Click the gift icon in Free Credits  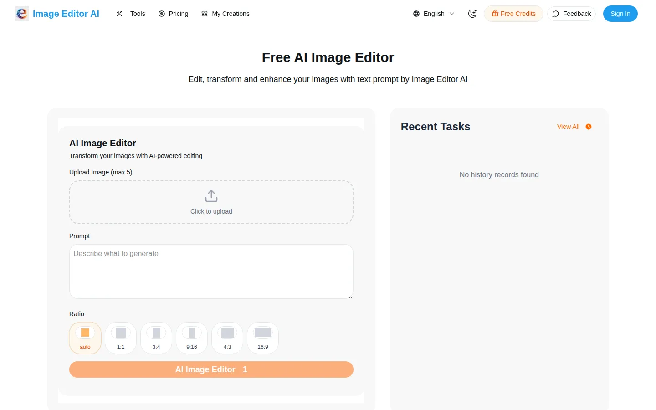coord(495,14)
